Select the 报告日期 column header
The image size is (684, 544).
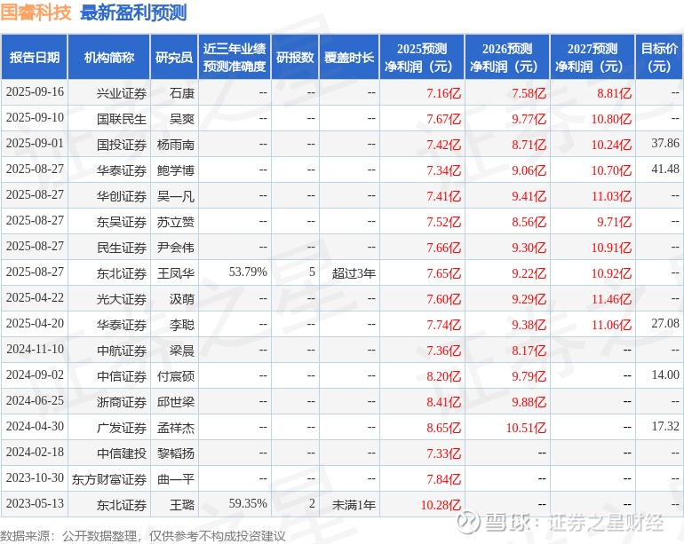[x=34, y=57]
